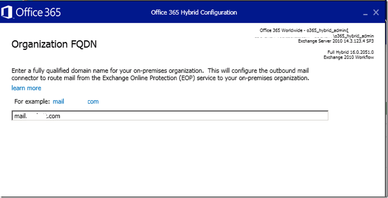Click the 'Office 365' wordmark text
The image size is (388, 198).
38,12
